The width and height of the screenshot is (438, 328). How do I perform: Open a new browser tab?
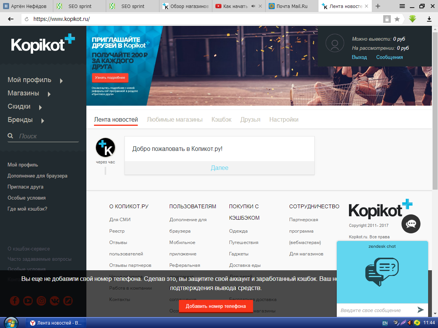pos(378,6)
